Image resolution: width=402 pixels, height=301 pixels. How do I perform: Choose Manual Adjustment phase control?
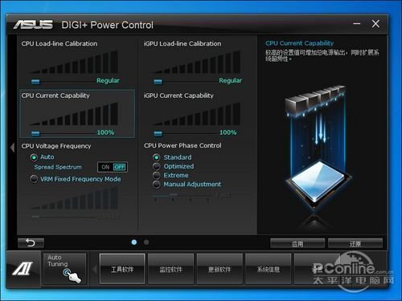[157, 185]
